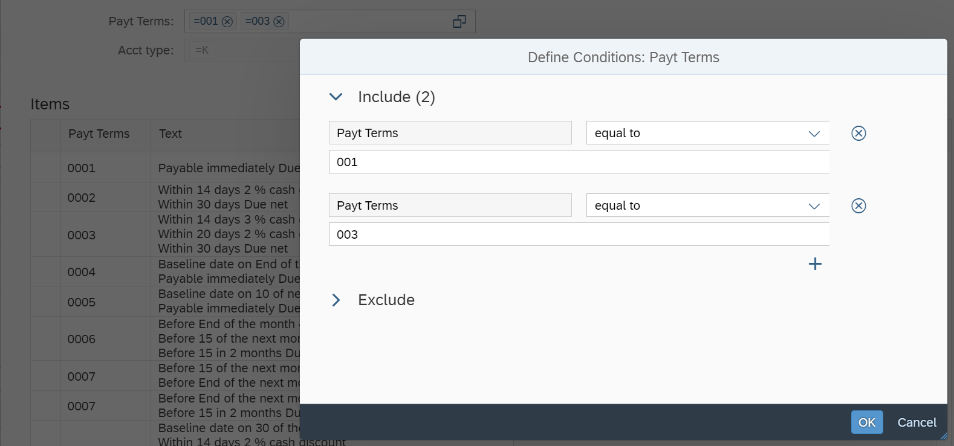Cancel the Define Conditions dialog
This screenshot has width=954, height=446.
click(917, 422)
